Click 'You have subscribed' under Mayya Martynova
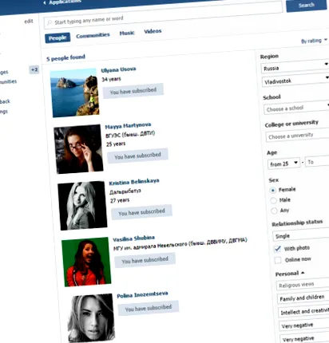Screen dimensions: 329x343 coord(137,156)
